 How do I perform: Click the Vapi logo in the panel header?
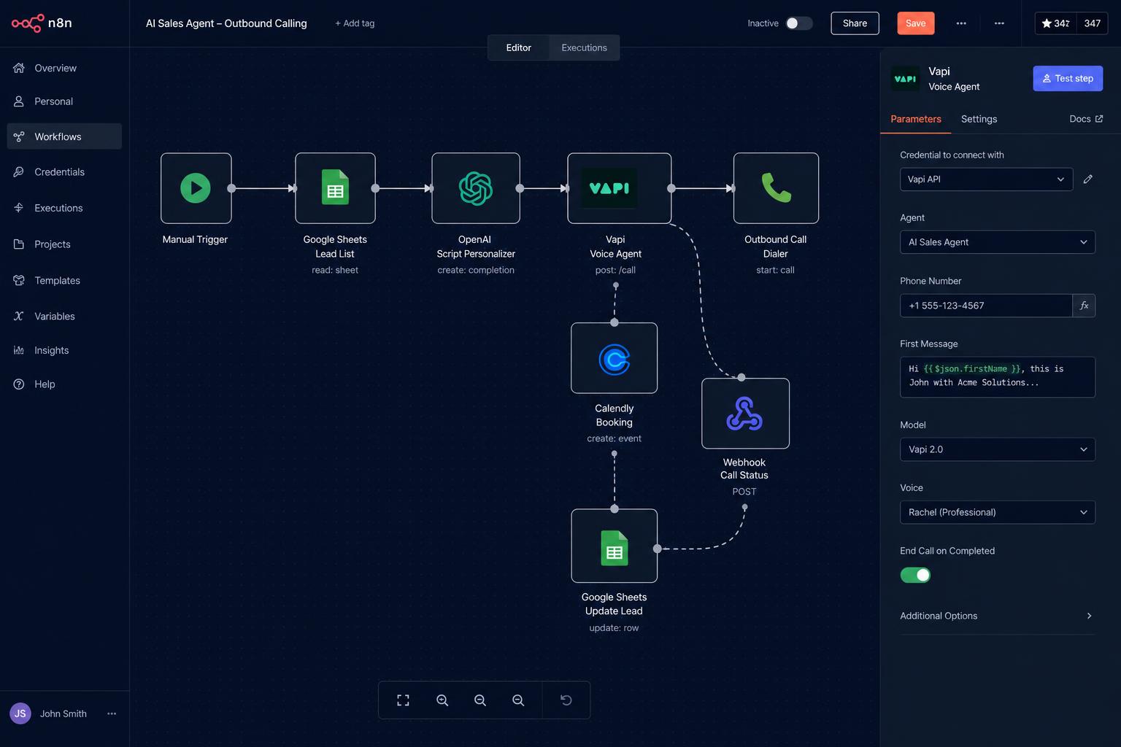coord(905,79)
